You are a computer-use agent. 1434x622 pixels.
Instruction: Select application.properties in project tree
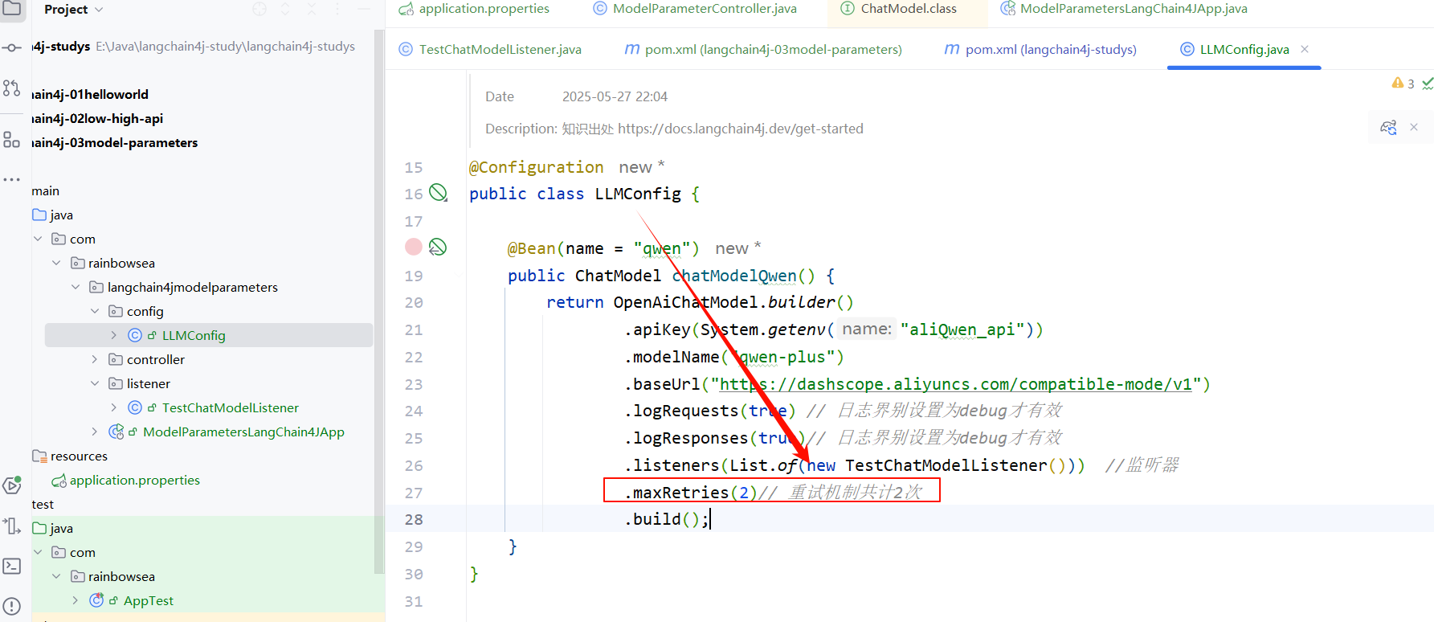click(134, 480)
